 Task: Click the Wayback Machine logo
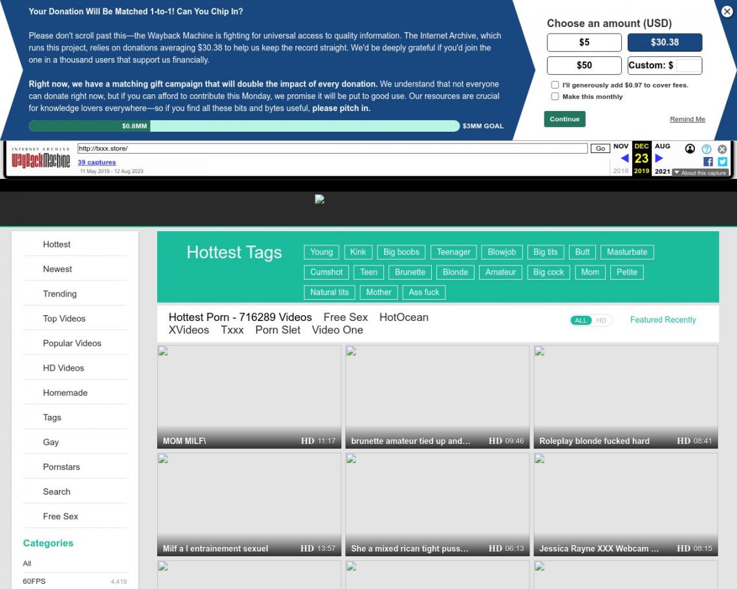(x=41, y=160)
